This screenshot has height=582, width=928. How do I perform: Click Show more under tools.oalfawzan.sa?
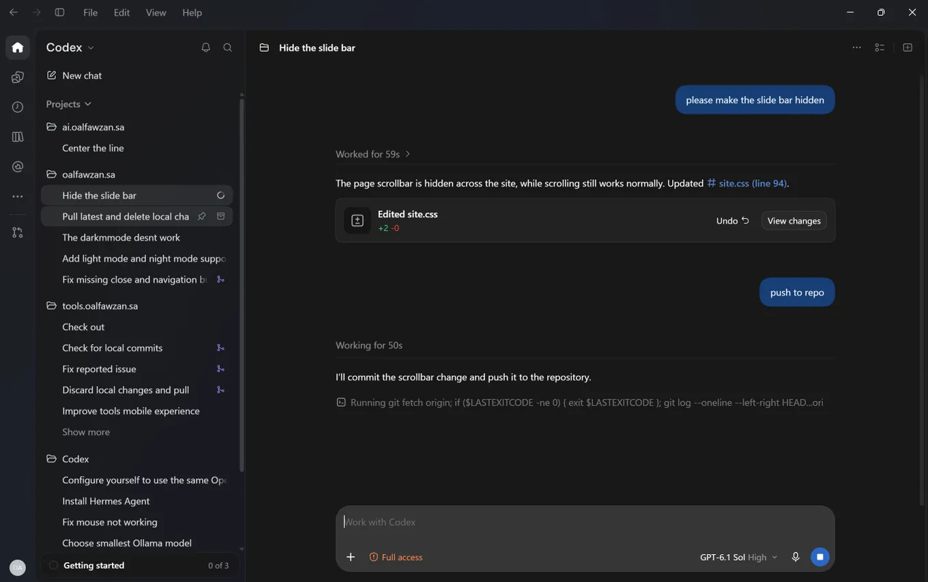tap(86, 432)
